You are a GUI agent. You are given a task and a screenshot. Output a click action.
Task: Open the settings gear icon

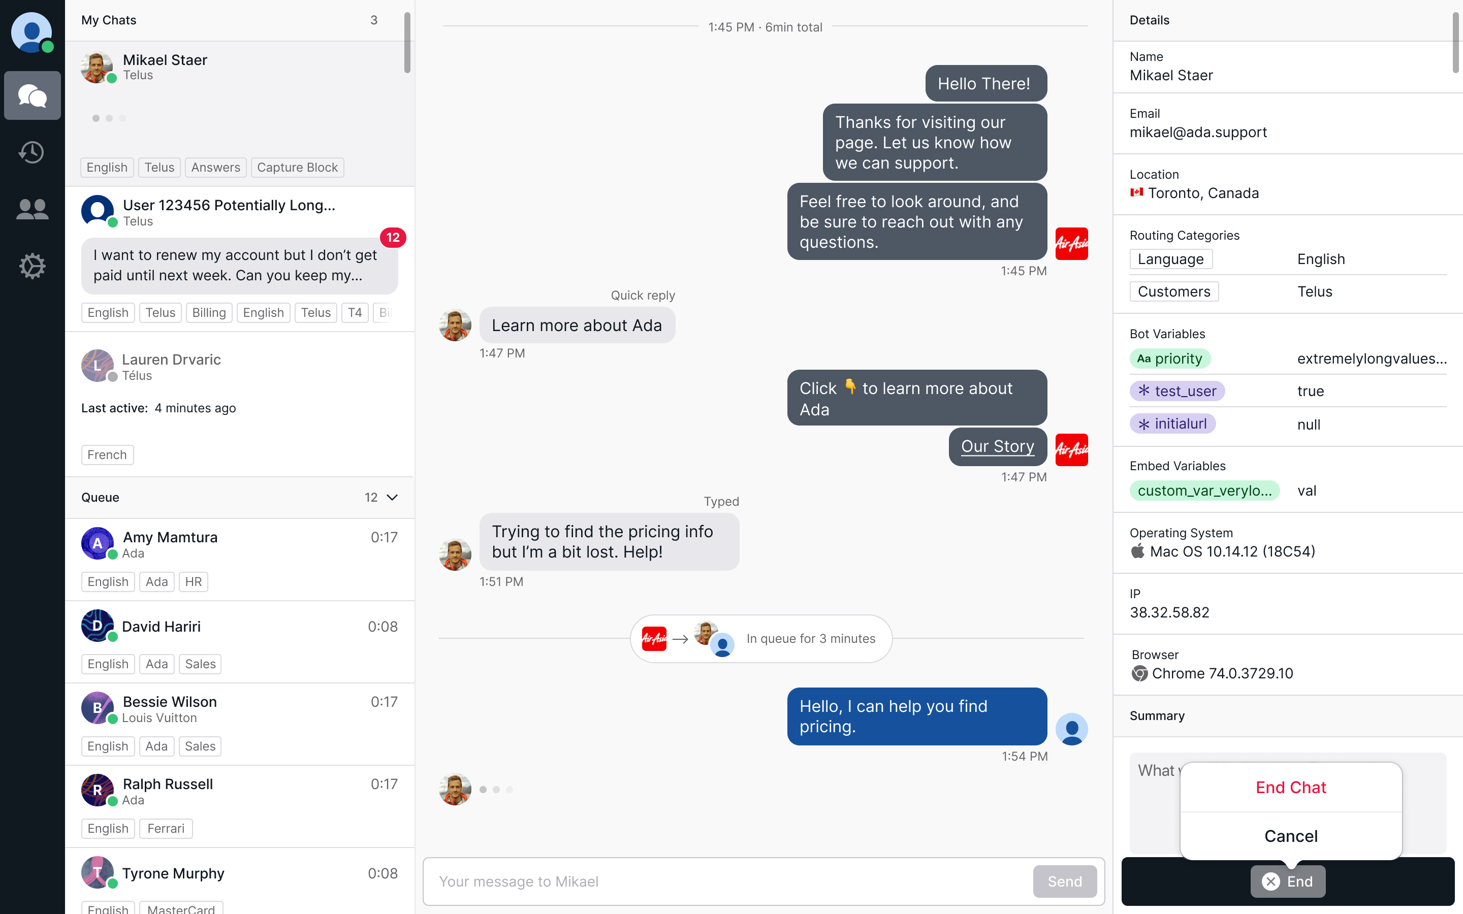(32, 266)
